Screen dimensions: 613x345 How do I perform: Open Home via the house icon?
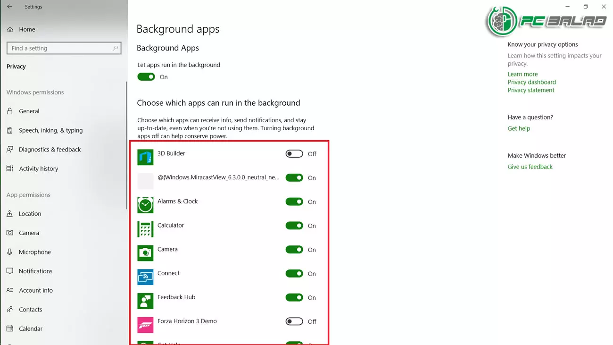10,29
